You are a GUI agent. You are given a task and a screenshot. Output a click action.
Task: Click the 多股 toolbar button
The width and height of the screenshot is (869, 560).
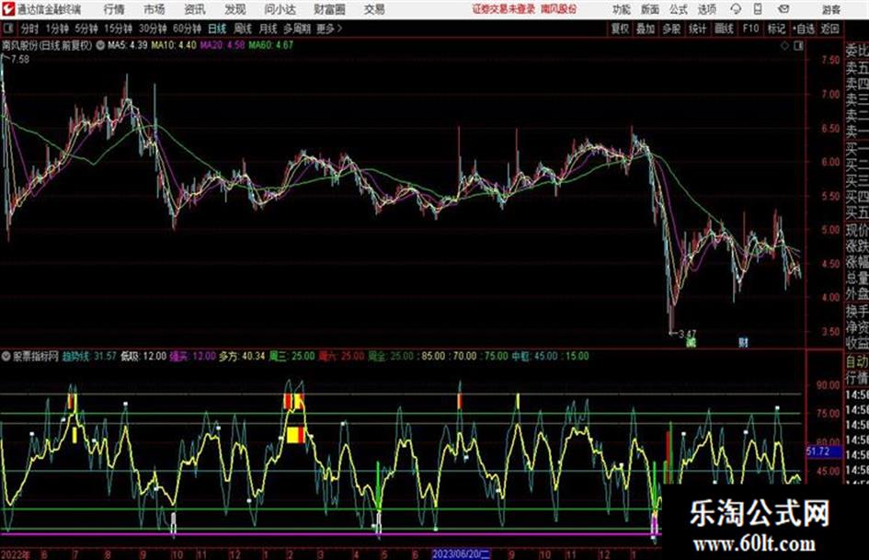[671, 29]
